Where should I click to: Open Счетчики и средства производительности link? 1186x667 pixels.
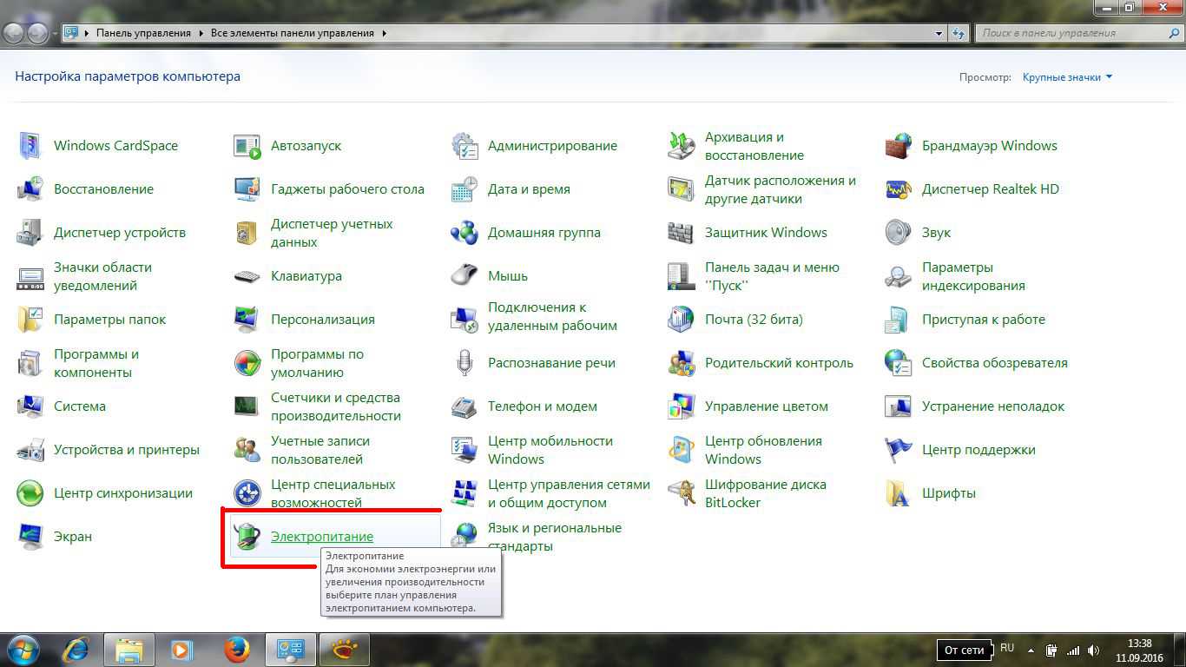point(336,406)
